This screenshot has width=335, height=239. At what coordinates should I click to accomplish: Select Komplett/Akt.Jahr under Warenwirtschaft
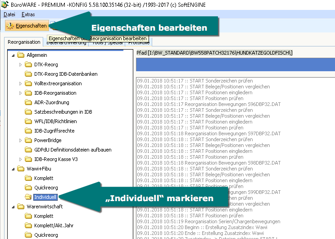coord(54,225)
